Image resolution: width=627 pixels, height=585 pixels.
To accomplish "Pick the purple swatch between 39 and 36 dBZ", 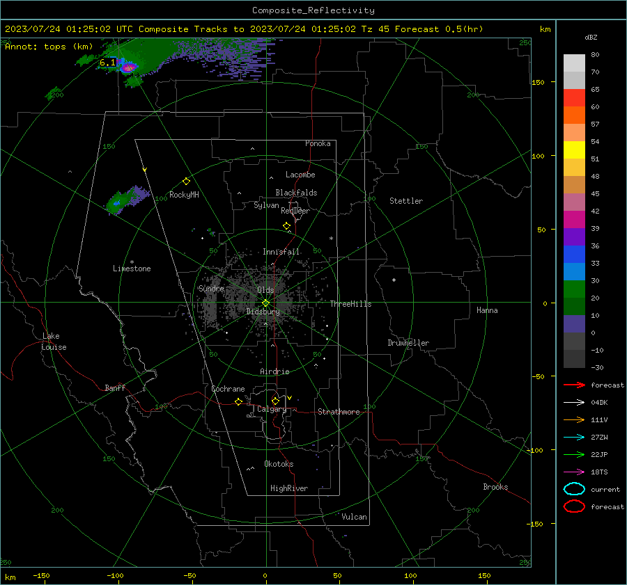I will 574,237.
